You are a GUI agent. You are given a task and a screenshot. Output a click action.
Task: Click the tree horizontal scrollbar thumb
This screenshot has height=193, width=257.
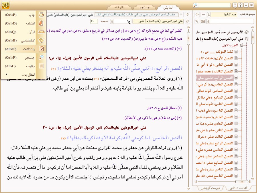(x=242, y=182)
